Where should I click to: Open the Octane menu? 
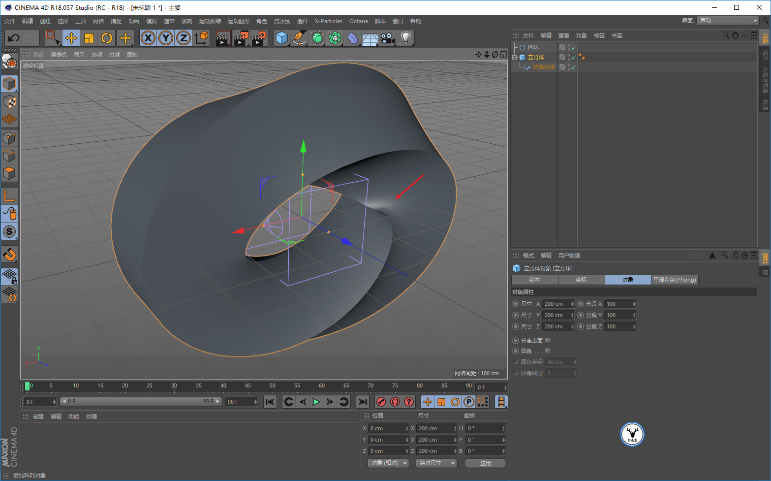coord(359,21)
